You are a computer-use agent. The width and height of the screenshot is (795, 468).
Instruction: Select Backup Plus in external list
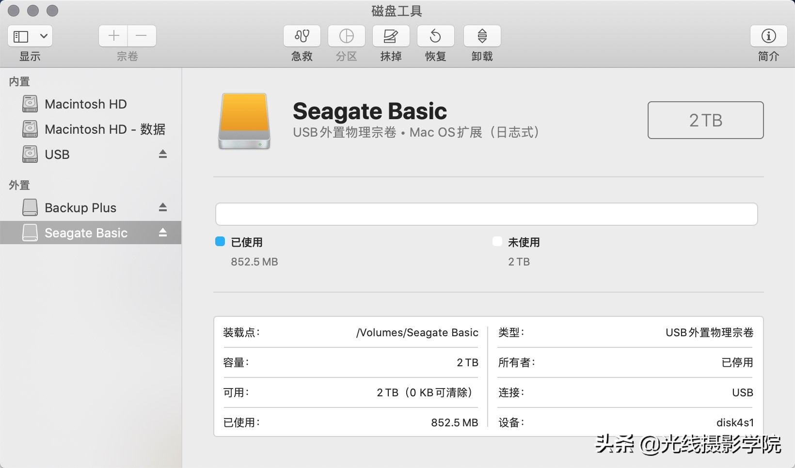pyautogui.click(x=80, y=208)
